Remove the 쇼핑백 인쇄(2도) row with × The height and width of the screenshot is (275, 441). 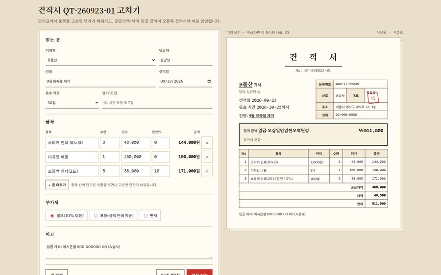(207, 171)
